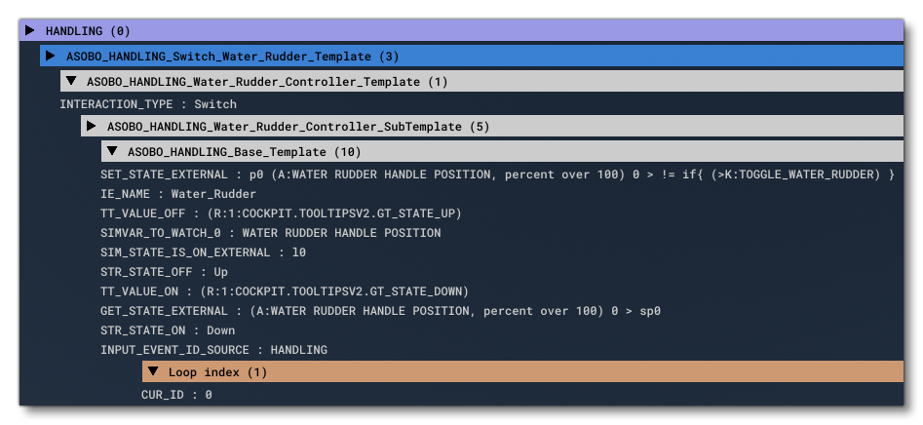Select the HANDLING (0) header row
This screenshot has width=923, height=425.
[468, 31]
